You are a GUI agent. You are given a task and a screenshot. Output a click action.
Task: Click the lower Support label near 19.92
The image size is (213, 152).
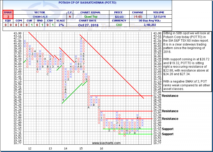coord(168,134)
